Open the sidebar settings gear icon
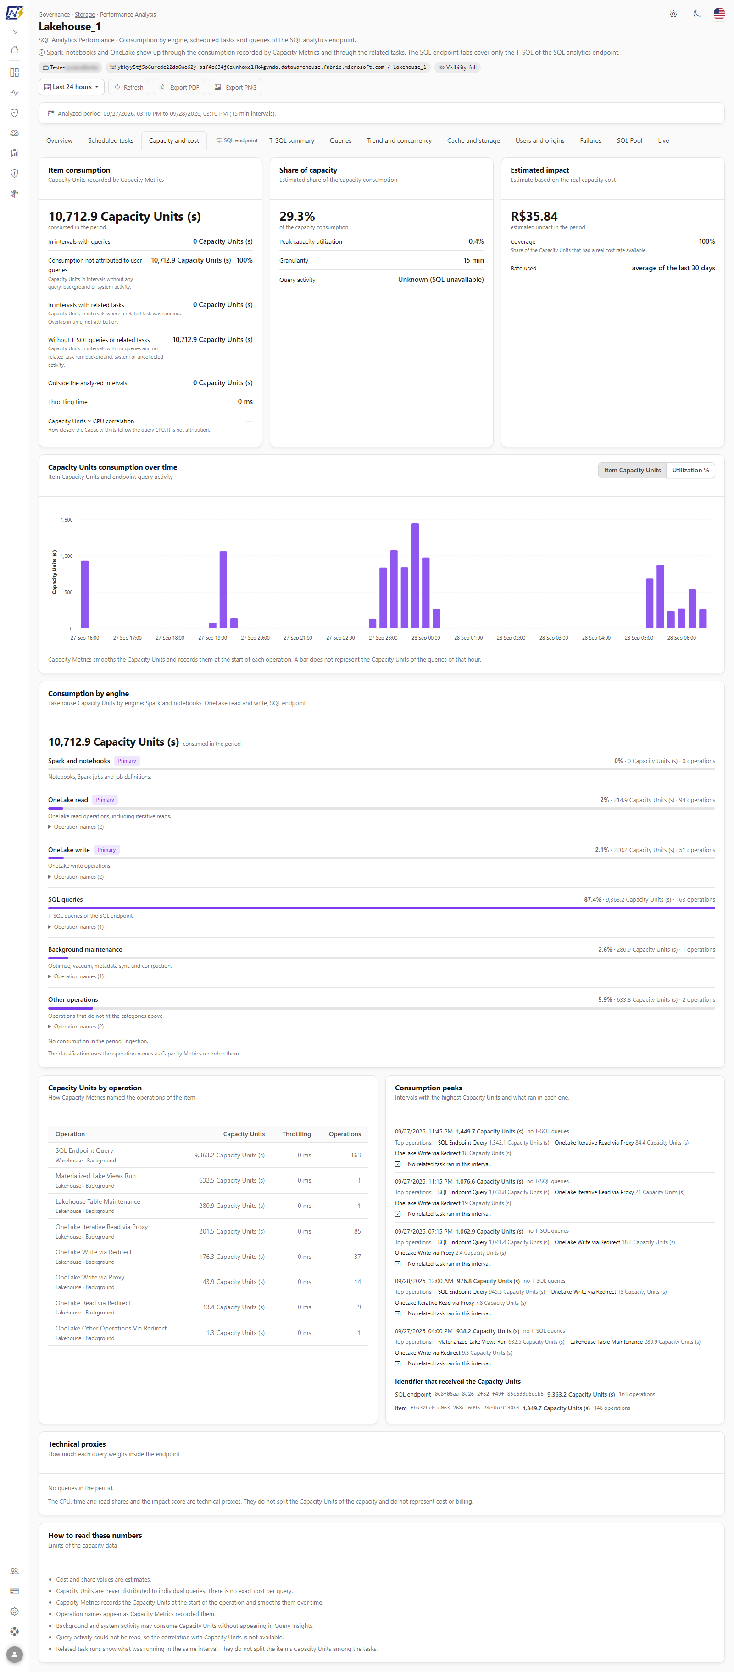The width and height of the screenshot is (734, 1672). 14,1611
